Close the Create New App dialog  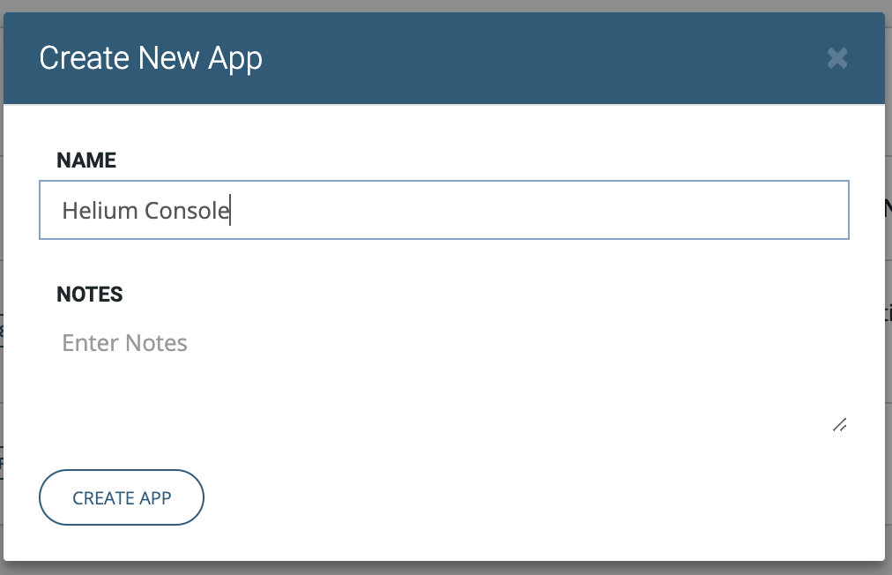pyautogui.click(x=837, y=58)
